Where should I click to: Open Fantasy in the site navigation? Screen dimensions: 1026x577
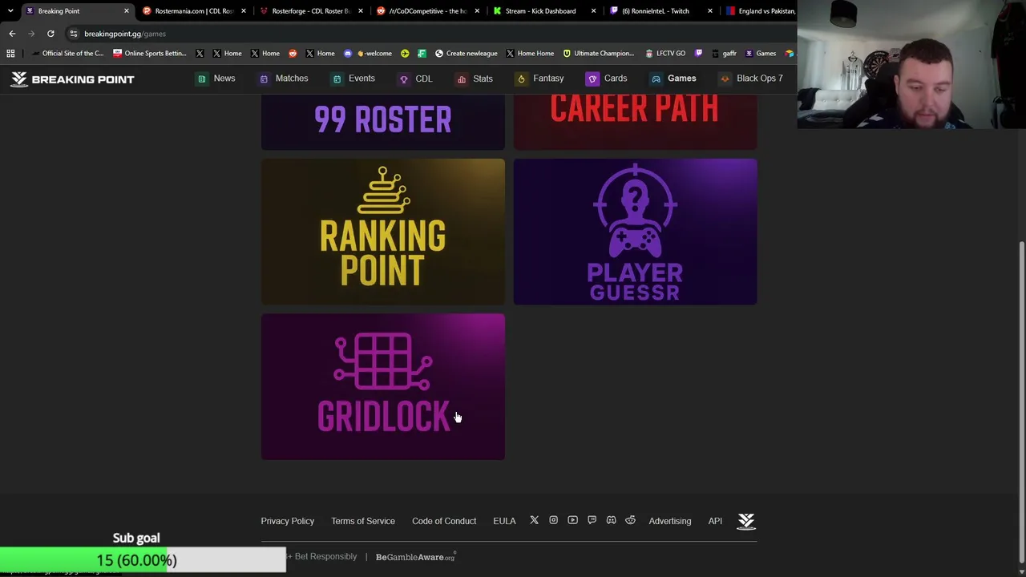(x=540, y=79)
